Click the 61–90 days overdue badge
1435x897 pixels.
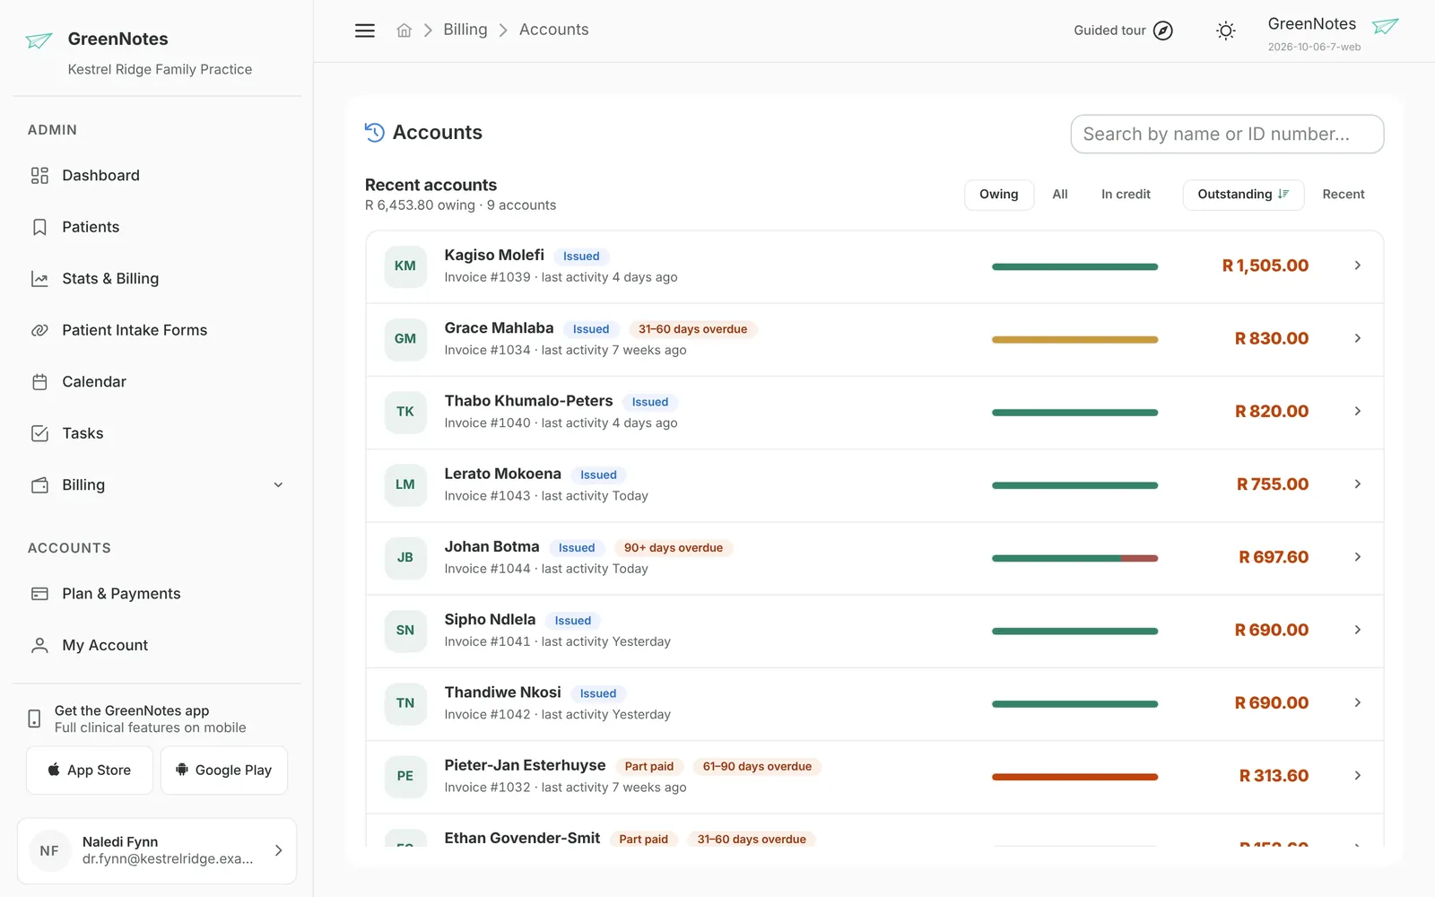pyautogui.click(x=757, y=767)
